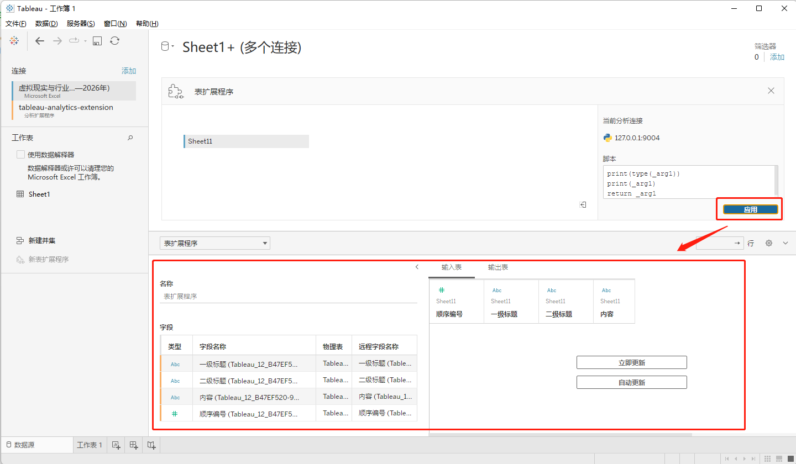Click number type icon above 顺序编号
Viewport: 796px width, 464px height.
tap(441, 290)
